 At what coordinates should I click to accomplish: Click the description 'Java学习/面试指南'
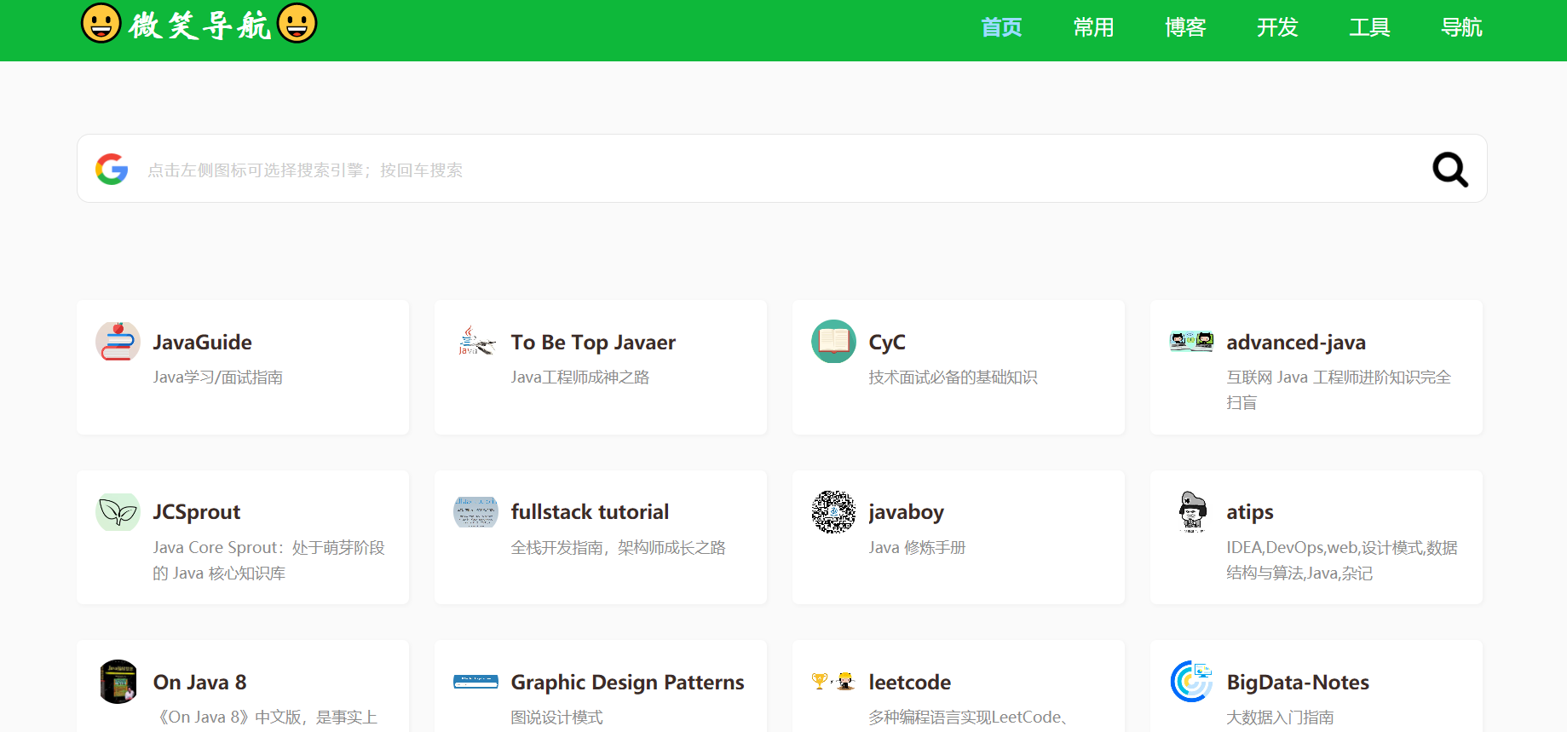[218, 377]
